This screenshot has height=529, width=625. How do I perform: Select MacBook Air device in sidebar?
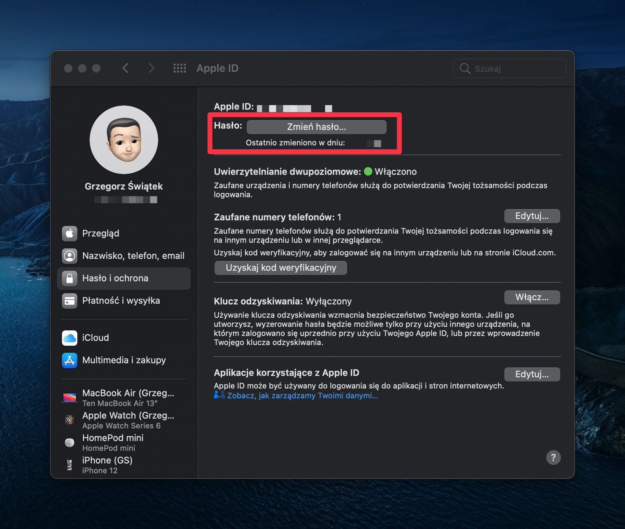pos(124,398)
